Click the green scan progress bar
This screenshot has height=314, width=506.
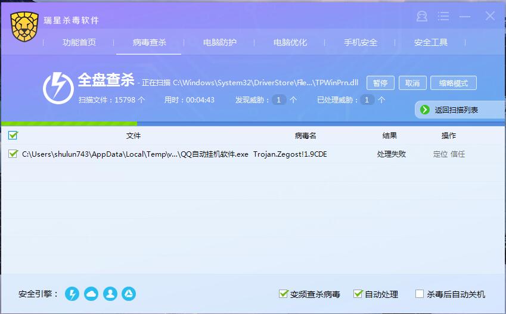(x=69, y=123)
